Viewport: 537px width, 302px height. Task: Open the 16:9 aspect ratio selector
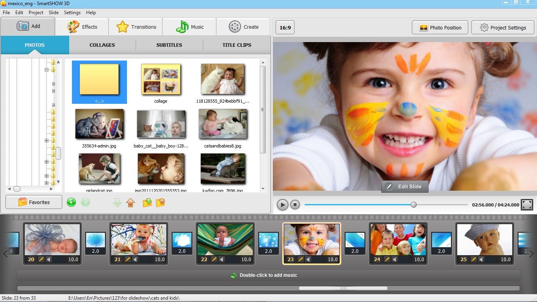click(285, 28)
